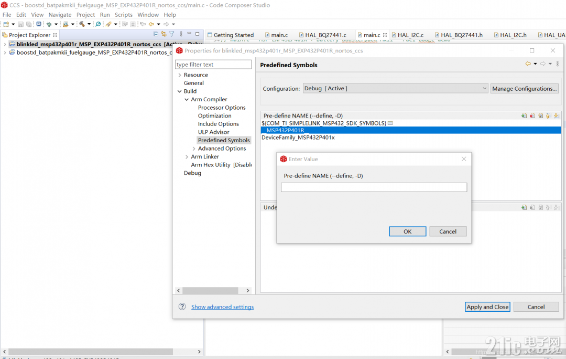The image size is (566, 359).
Task: Click the help question mark icon
Action: pos(182,307)
